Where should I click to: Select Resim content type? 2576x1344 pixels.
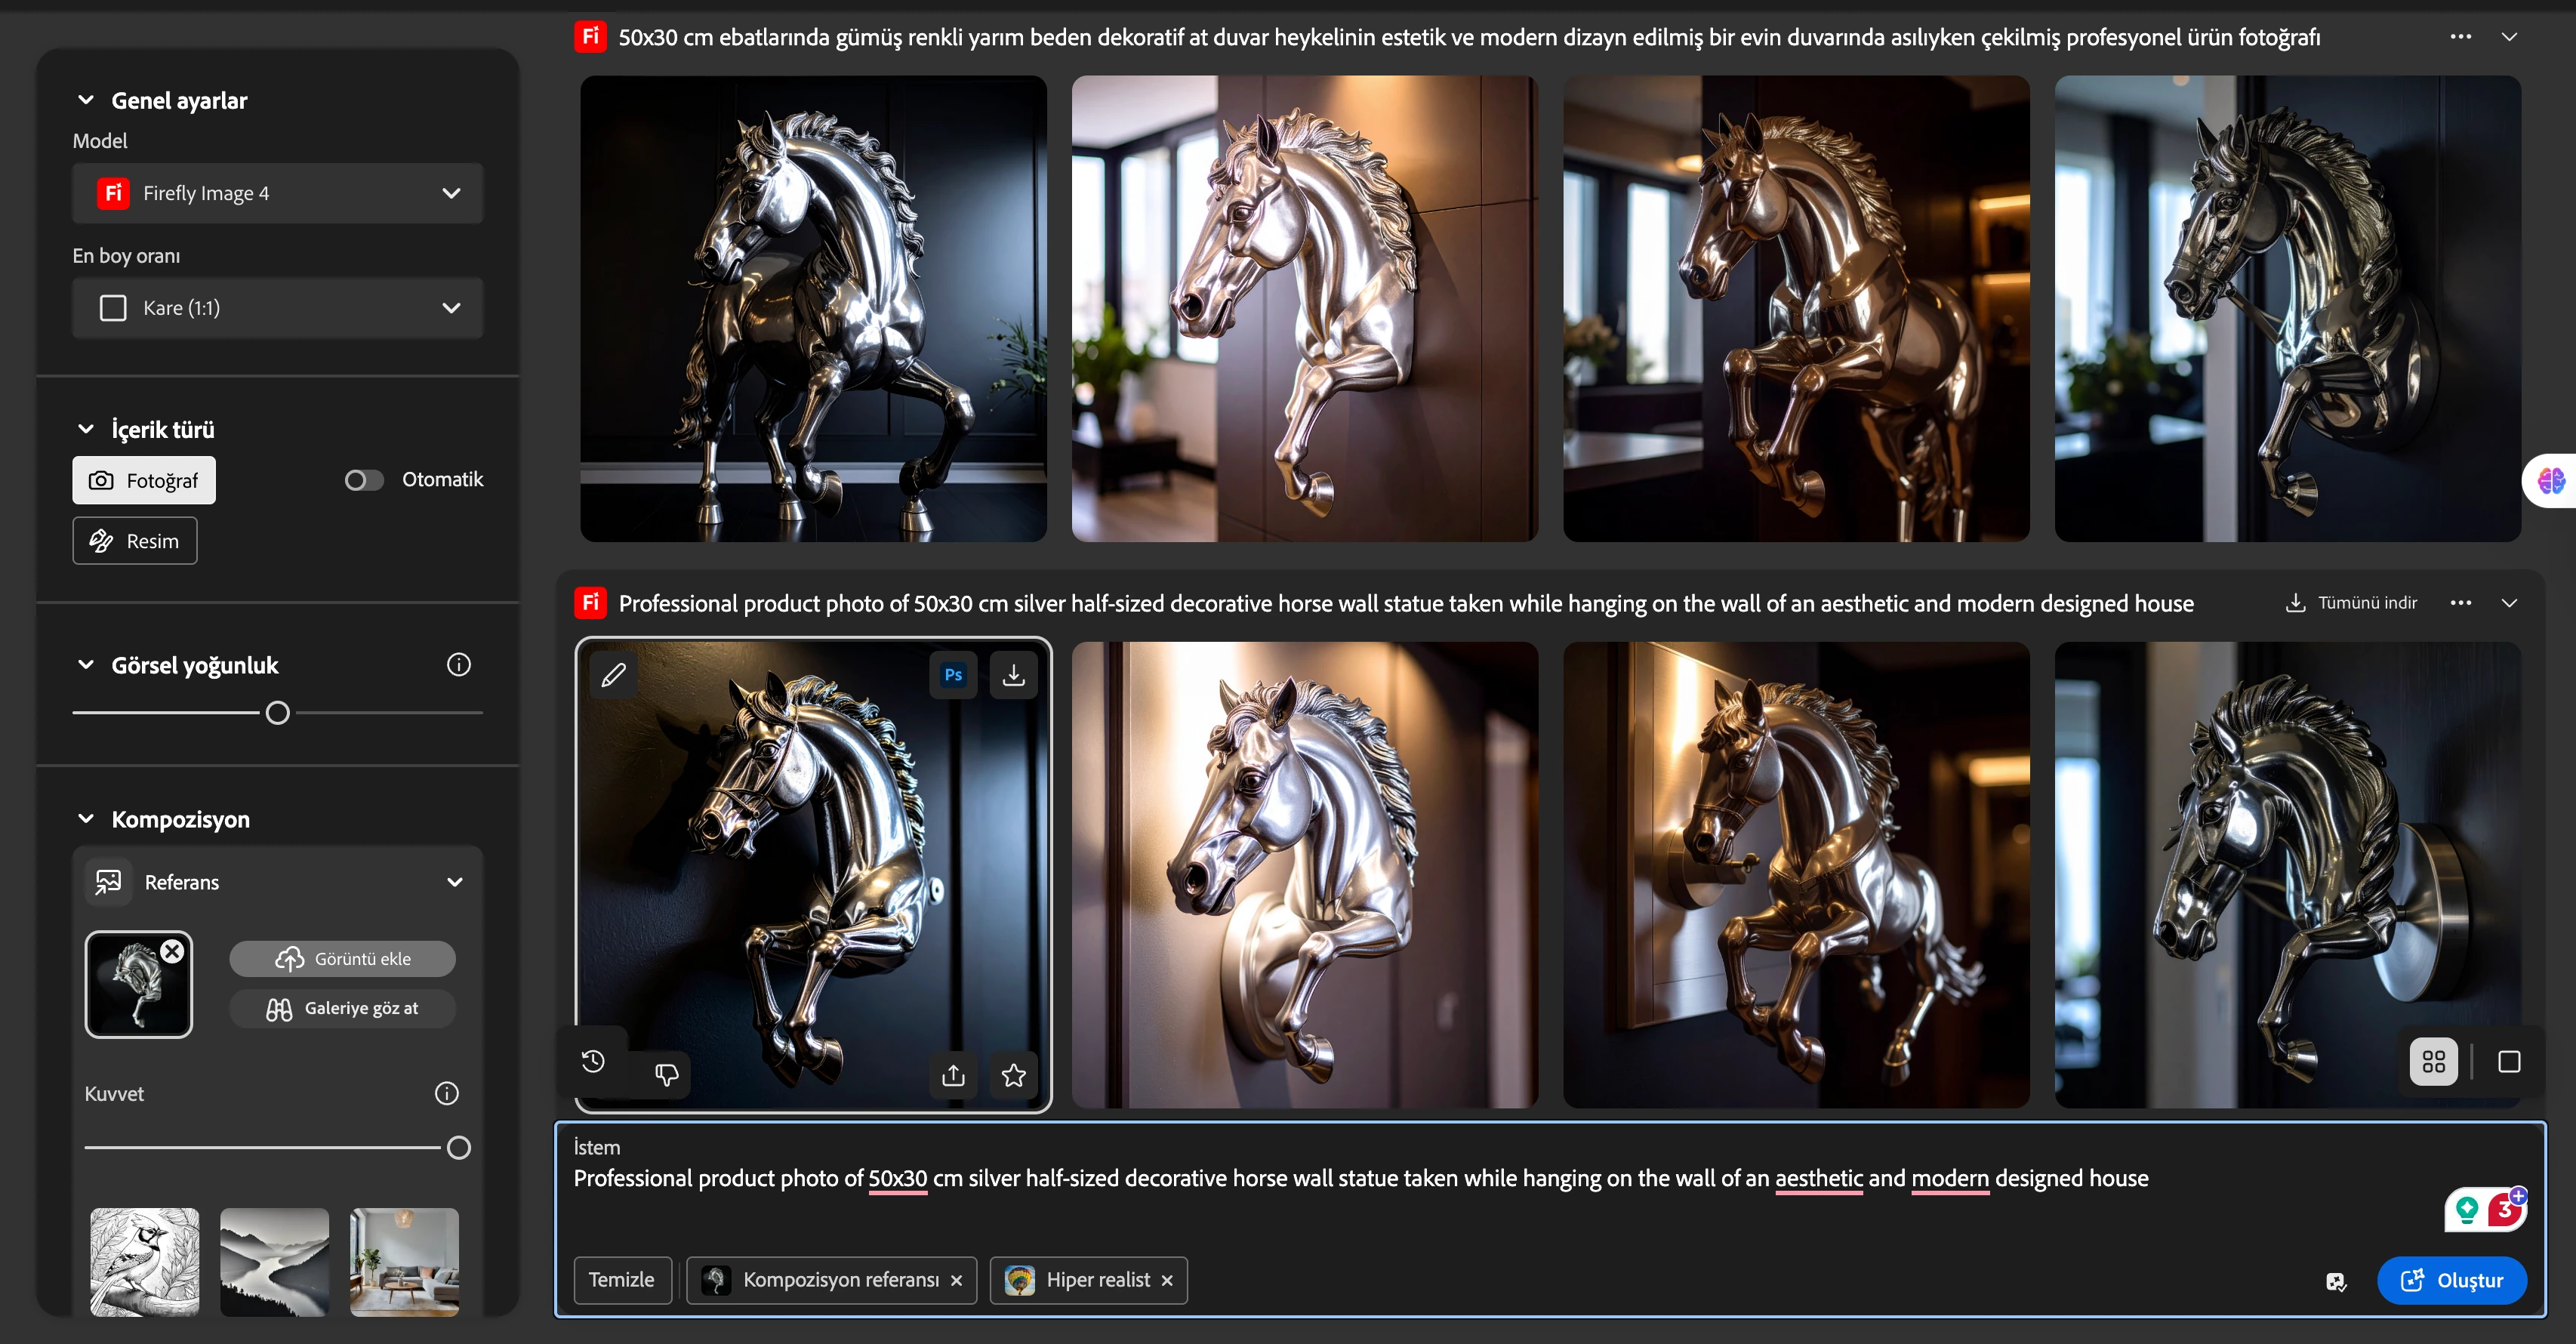point(135,541)
